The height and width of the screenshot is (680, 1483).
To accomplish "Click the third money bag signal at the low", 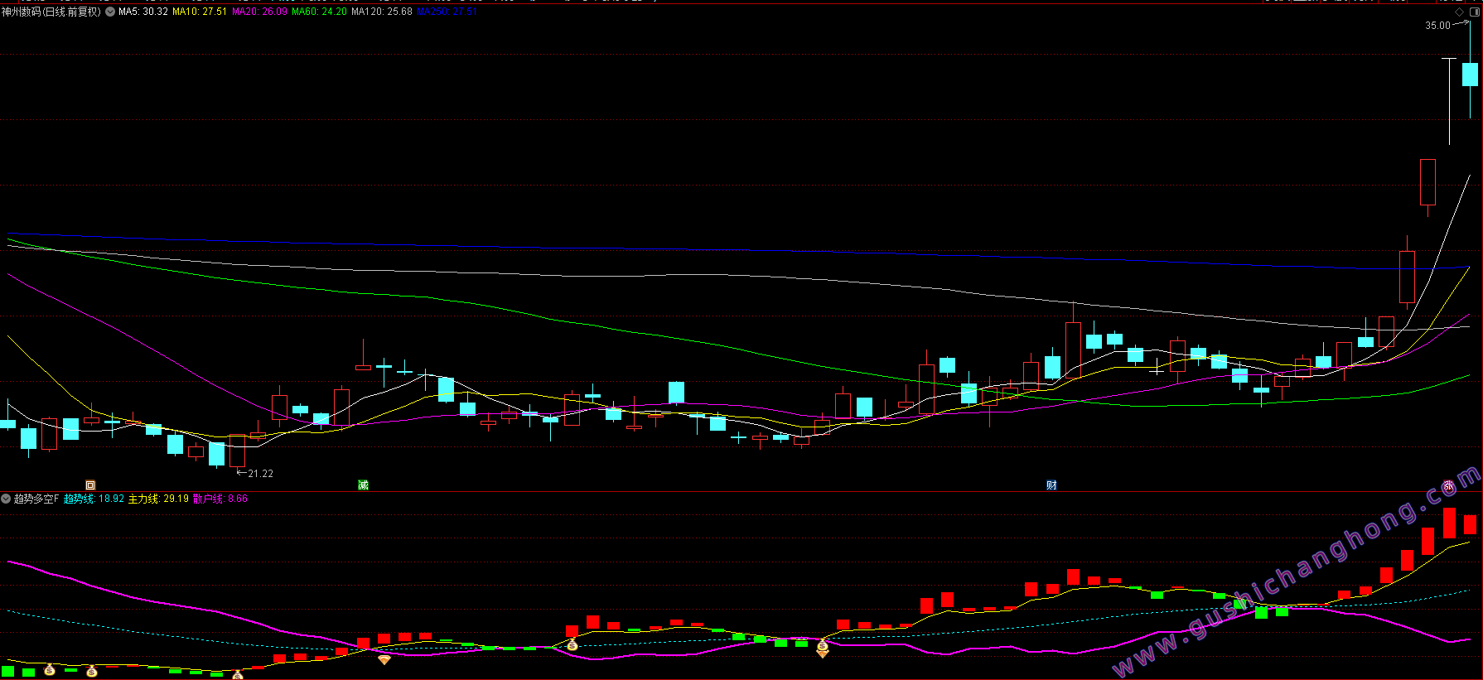I will pyautogui.click(x=238, y=675).
